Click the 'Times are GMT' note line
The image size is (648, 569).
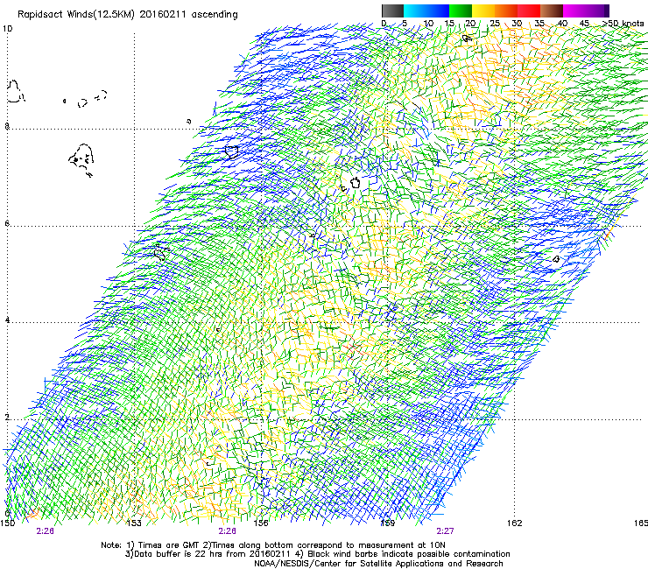pyautogui.click(x=273, y=545)
